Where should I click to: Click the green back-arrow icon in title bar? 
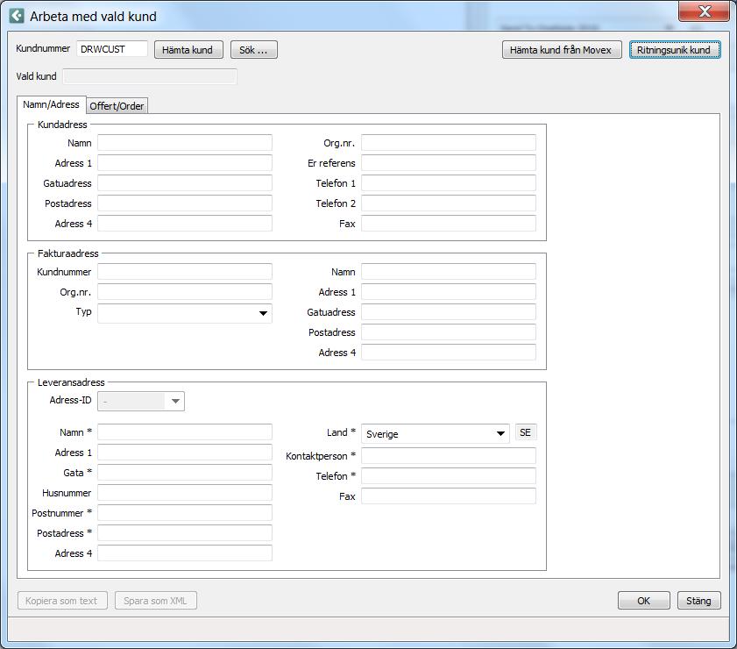pos(17,16)
